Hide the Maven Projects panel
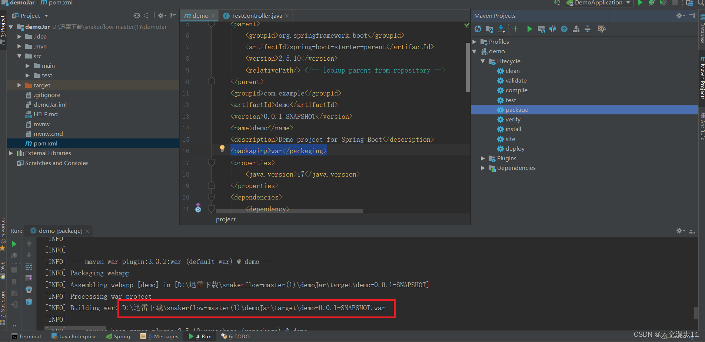Viewport: 705px width, 342px height. (x=692, y=16)
